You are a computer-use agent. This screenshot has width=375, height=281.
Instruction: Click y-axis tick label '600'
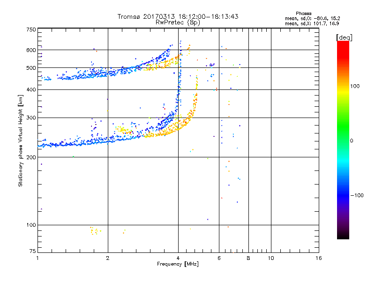[x=31, y=50]
